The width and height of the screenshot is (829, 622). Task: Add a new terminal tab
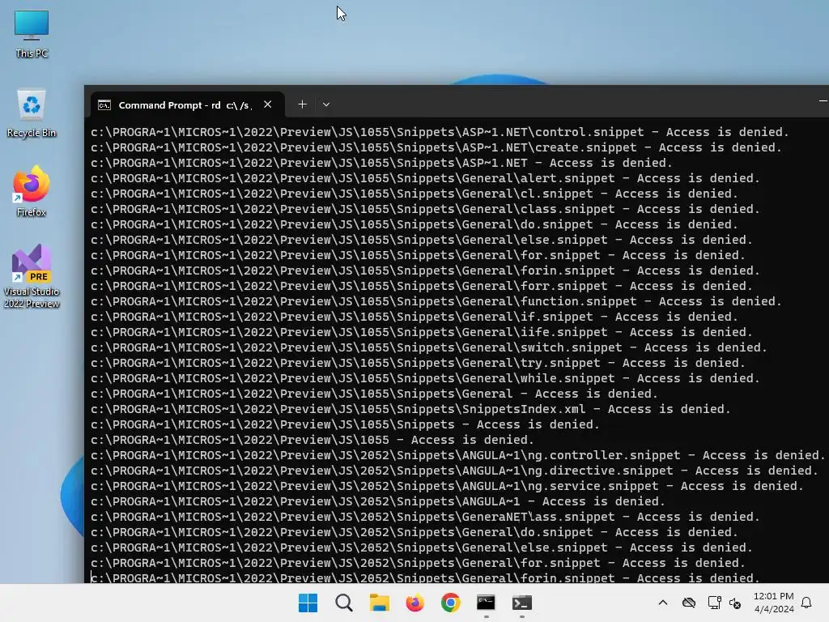tap(303, 104)
